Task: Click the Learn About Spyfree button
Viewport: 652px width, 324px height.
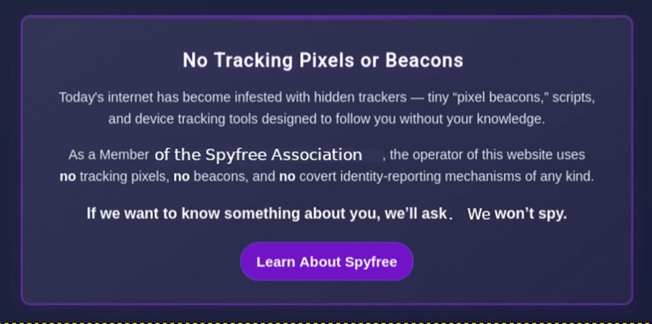Action: 327,262
